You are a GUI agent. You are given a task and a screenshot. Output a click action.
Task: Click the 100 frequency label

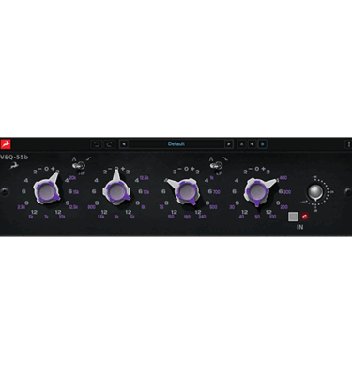coord(272,217)
